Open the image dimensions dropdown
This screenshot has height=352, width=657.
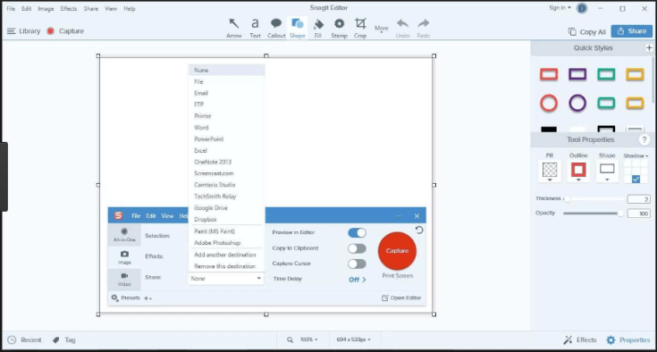point(354,339)
